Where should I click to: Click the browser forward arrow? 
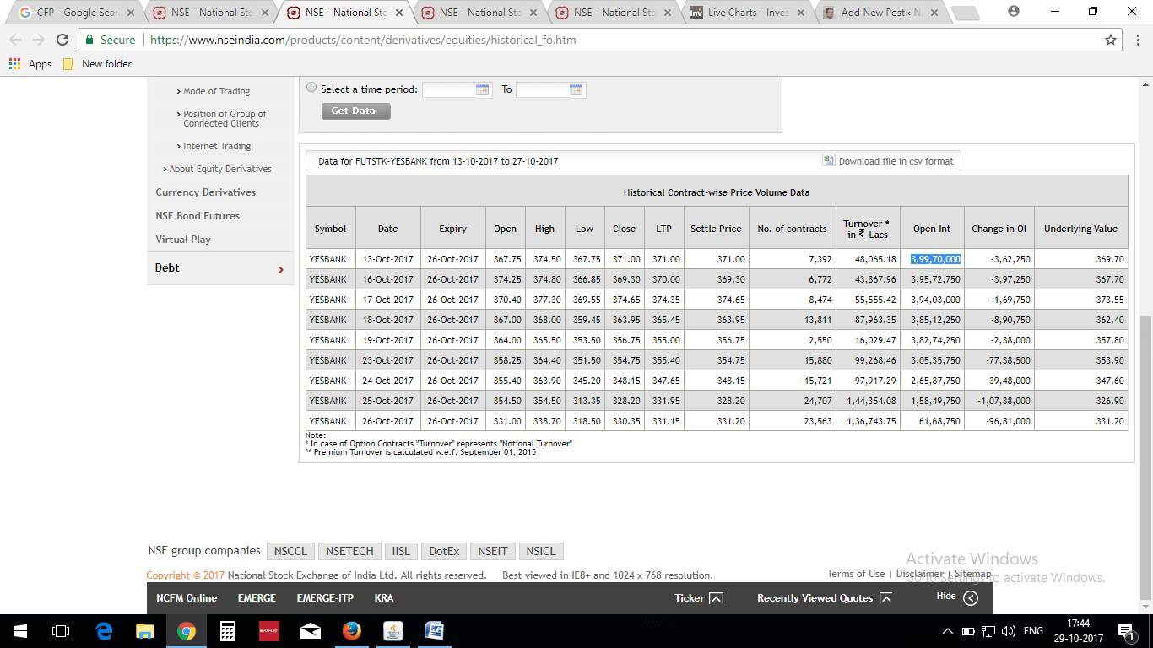(39, 40)
